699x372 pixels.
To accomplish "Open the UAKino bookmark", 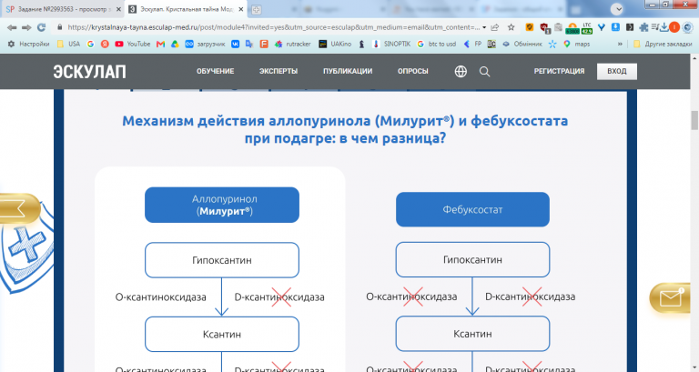I will coord(335,44).
